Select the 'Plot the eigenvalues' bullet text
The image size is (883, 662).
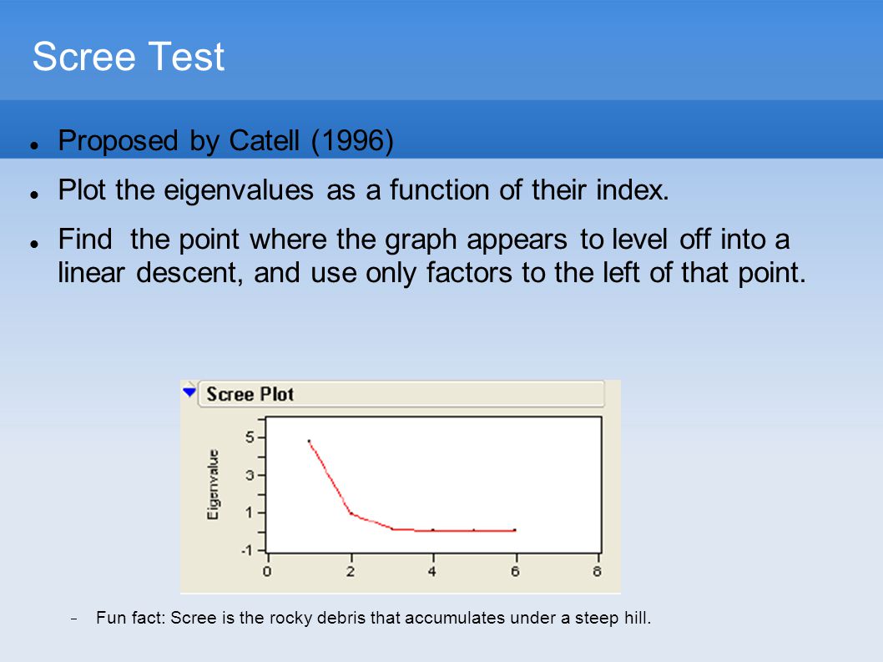364,190
